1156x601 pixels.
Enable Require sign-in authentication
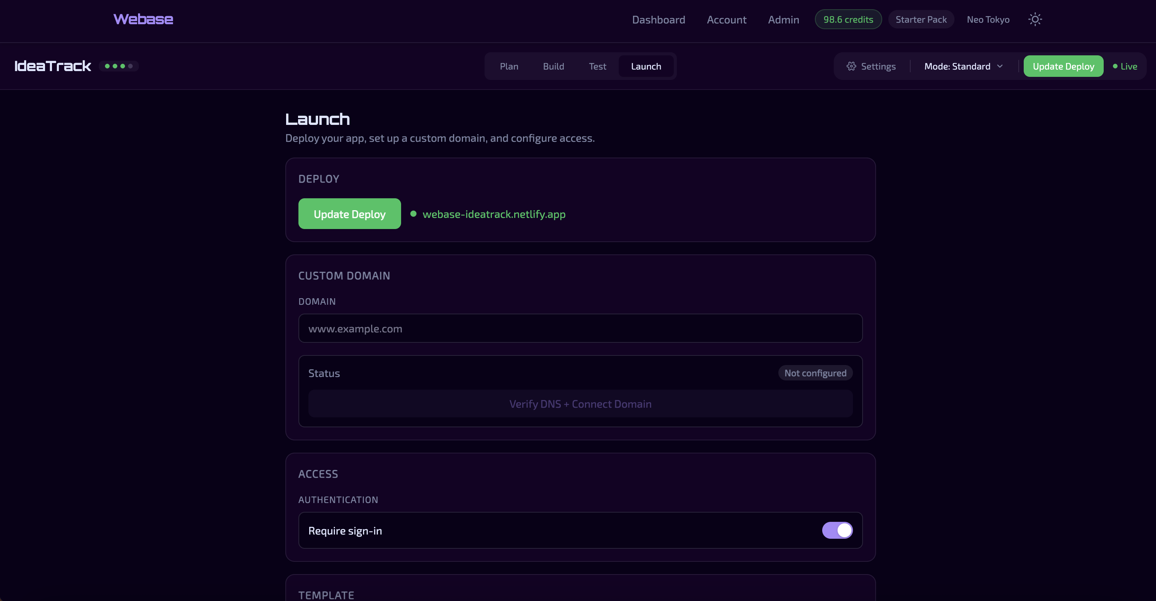837,530
